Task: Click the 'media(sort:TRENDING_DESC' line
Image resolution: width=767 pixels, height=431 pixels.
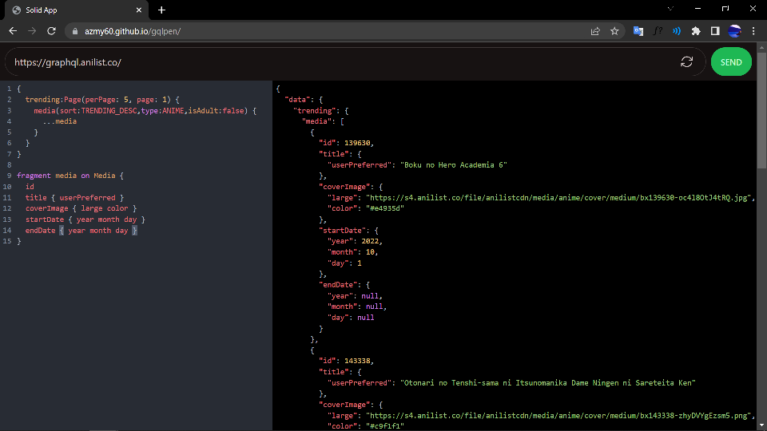Action: coord(145,111)
